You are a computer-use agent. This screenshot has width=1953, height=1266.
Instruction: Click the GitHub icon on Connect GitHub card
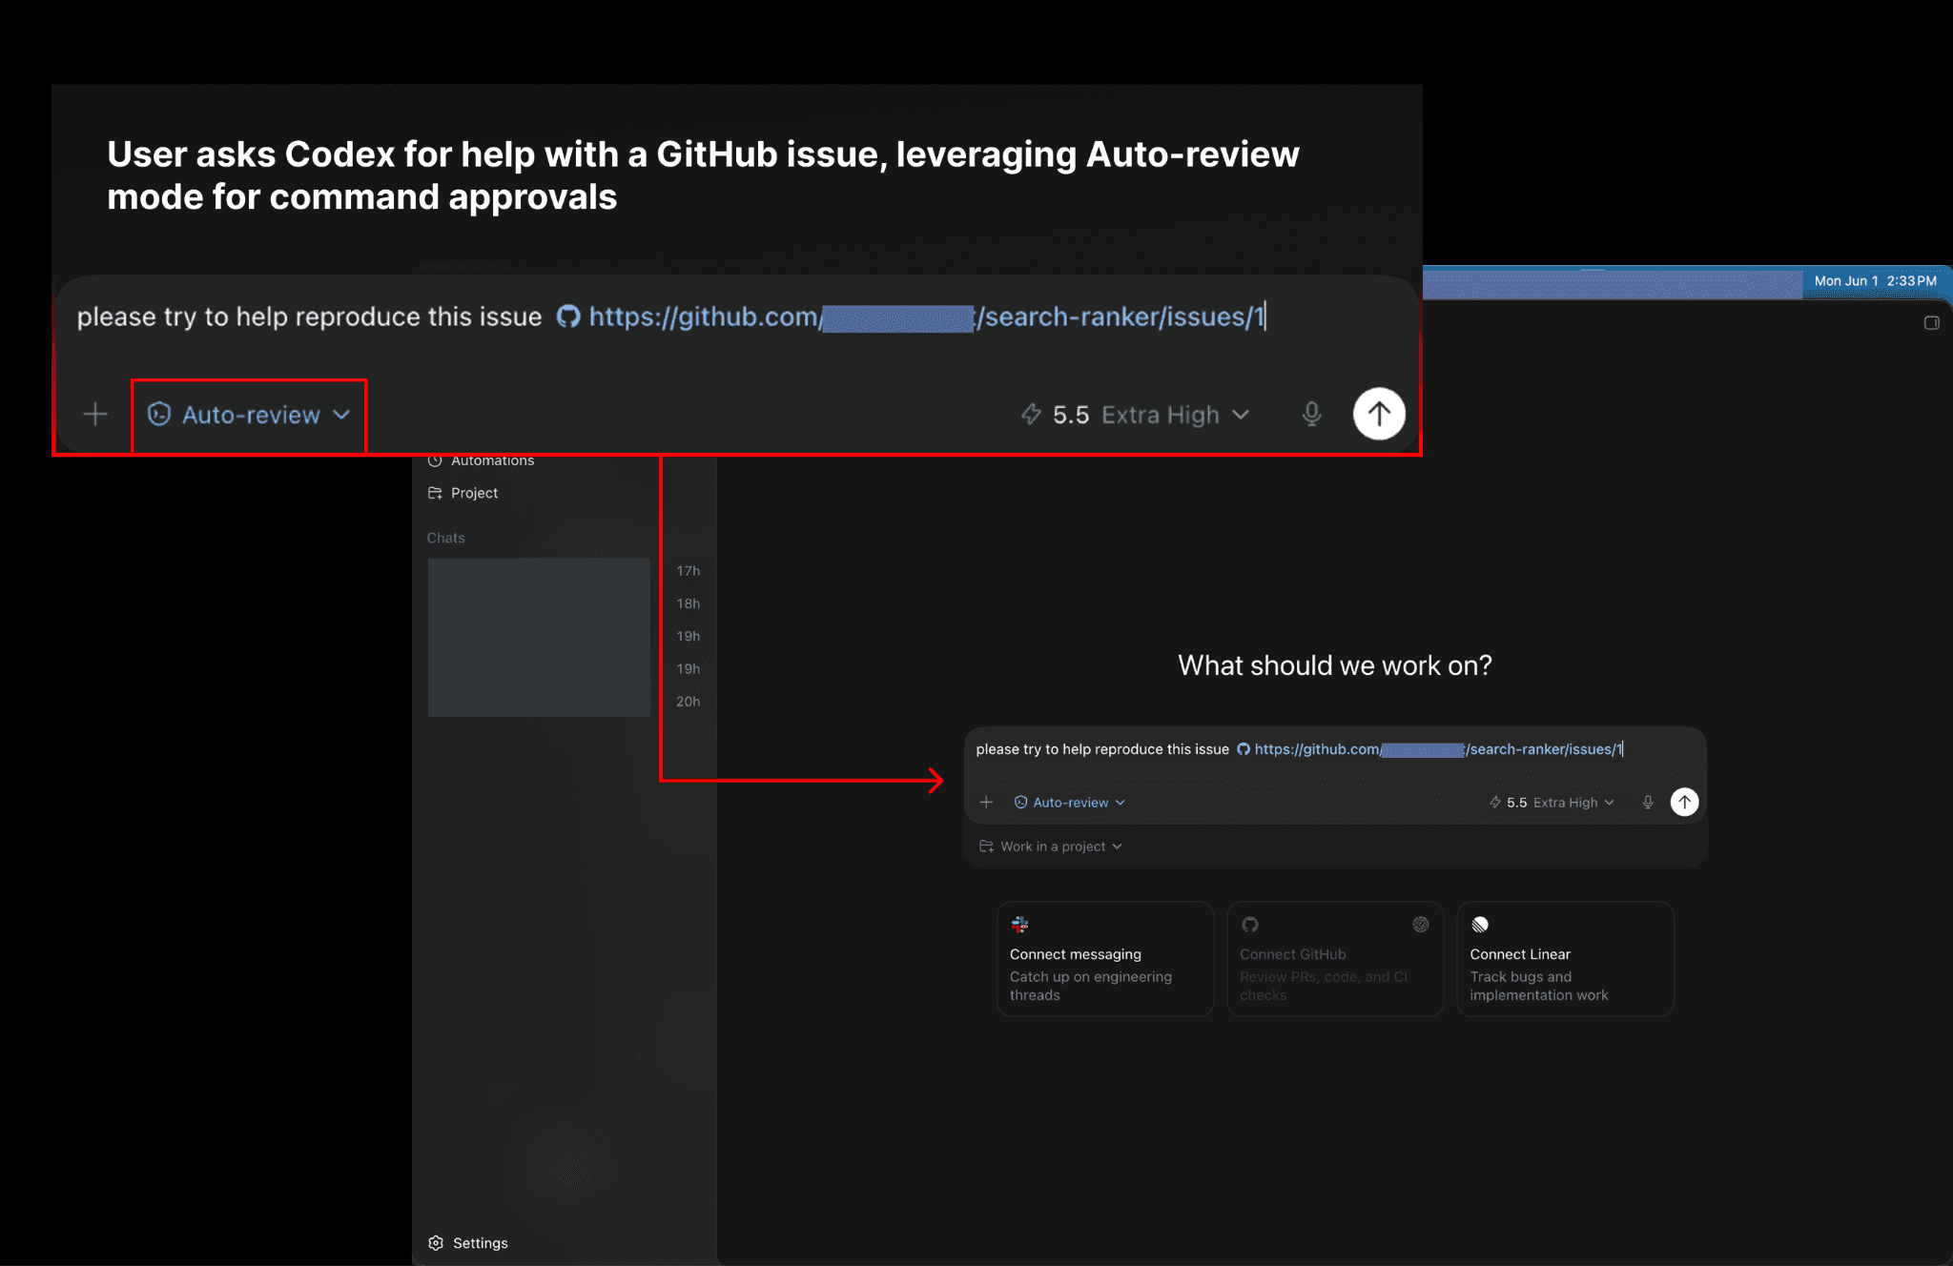point(1250,924)
